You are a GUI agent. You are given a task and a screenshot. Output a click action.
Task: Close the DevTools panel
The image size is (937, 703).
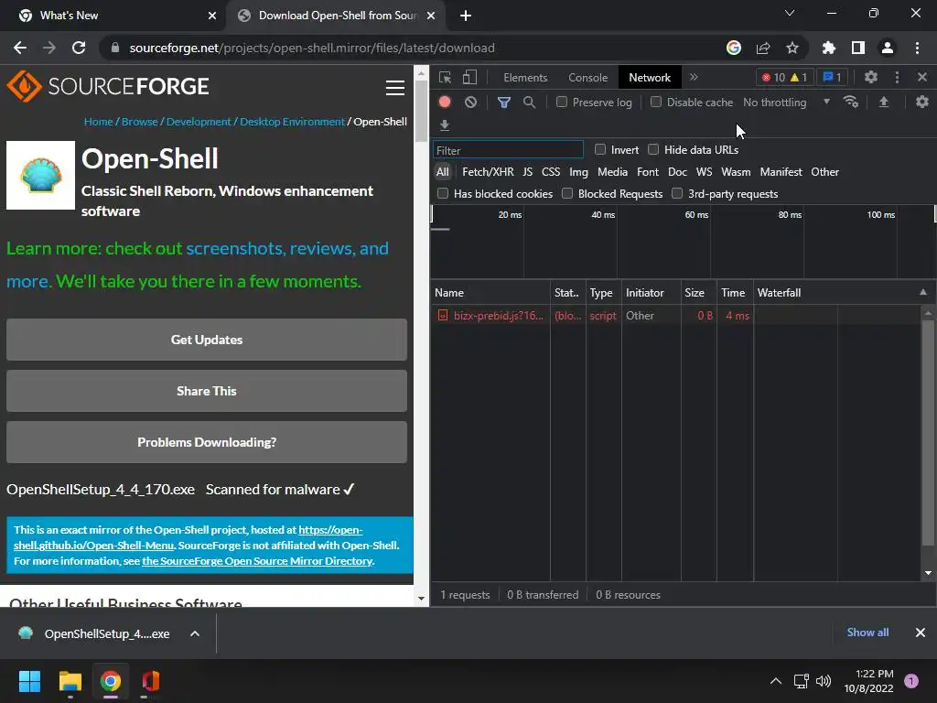922,77
